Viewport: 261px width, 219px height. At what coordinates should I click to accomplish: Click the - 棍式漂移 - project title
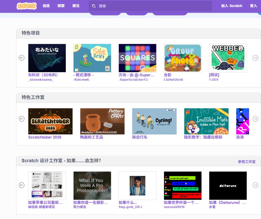[83, 75]
